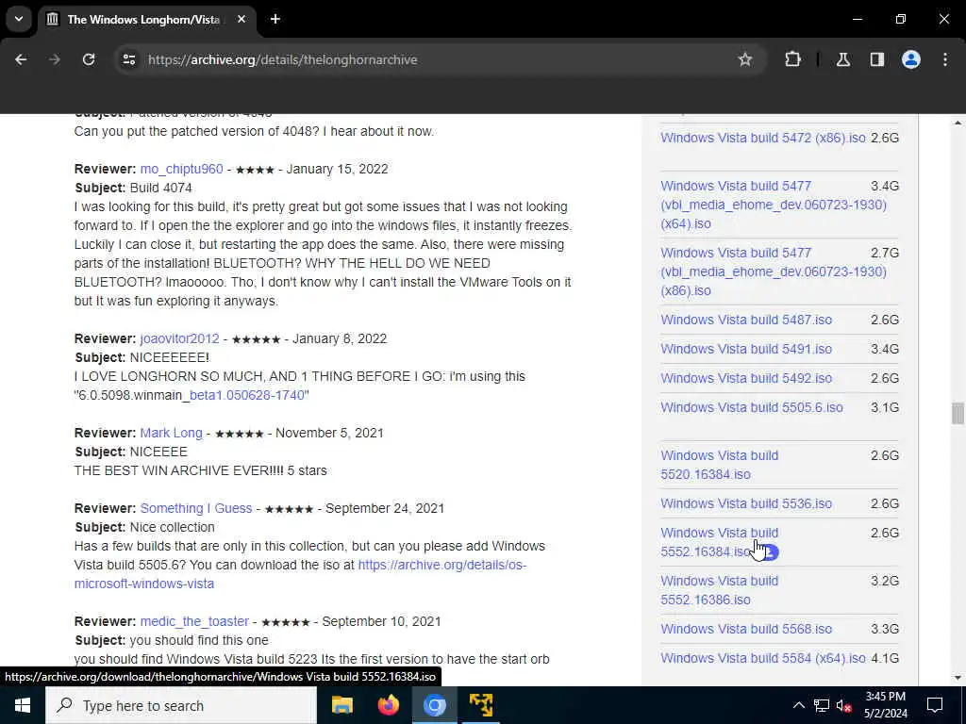Launch Firefox from taskbar
The width and height of the screenshot is (966, 724).
click(388, 705)
